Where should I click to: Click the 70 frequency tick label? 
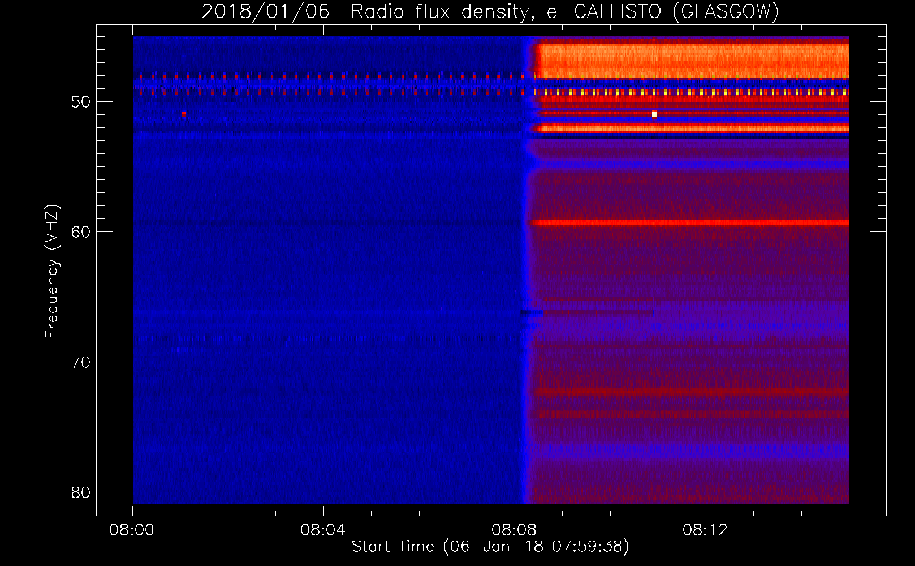click(81, 362)
